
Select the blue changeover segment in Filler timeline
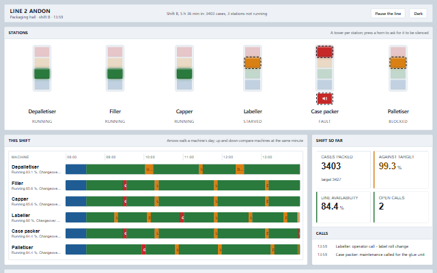(76, 186)
